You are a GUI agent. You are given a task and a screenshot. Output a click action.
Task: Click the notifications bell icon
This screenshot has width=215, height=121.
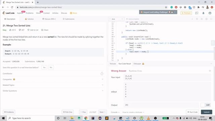[203, 13]
